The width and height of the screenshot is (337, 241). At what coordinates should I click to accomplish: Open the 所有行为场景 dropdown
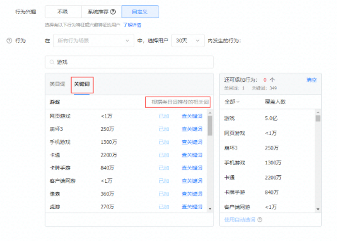pyautogui.click(x=93, y=41)
